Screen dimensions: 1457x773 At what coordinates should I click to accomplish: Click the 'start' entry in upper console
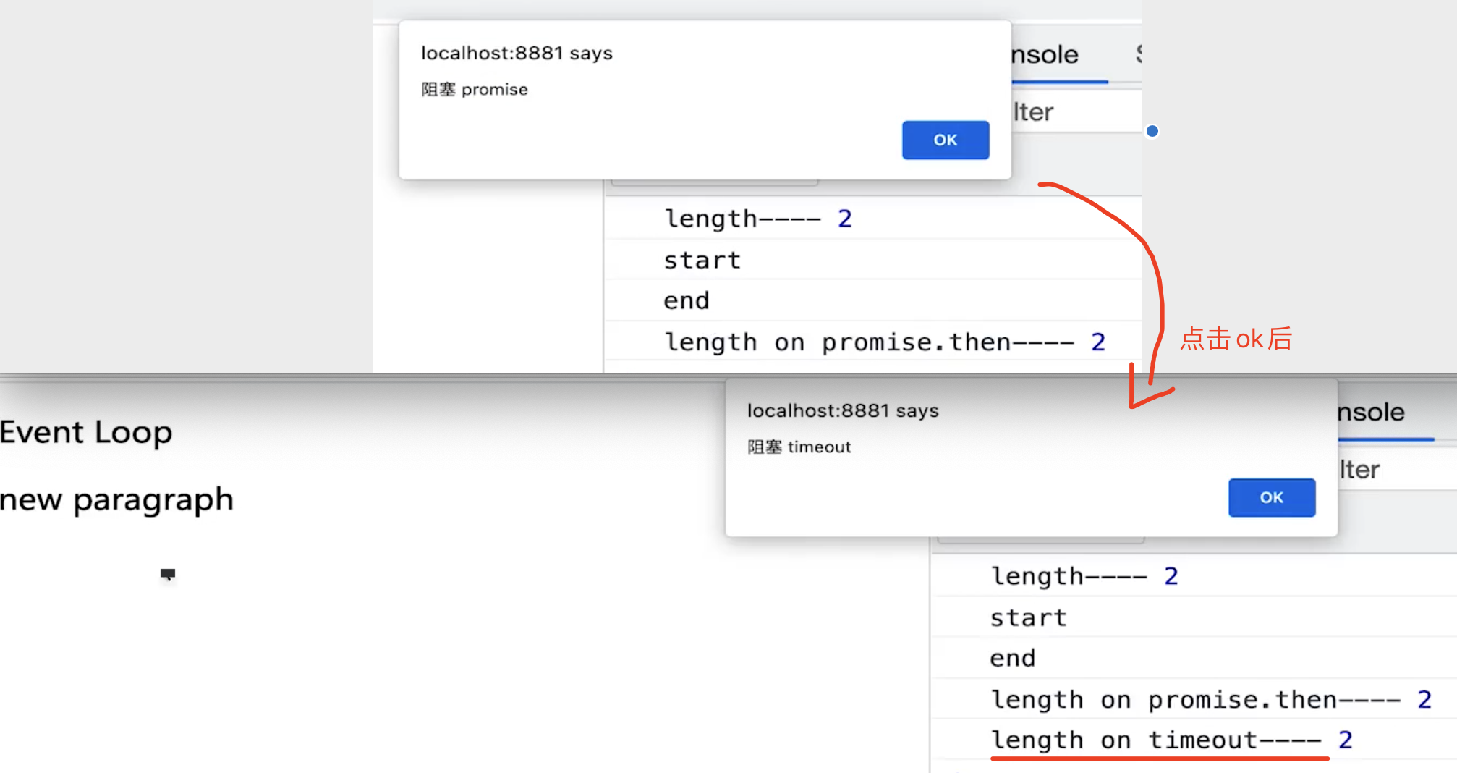(x=702, y=260)
